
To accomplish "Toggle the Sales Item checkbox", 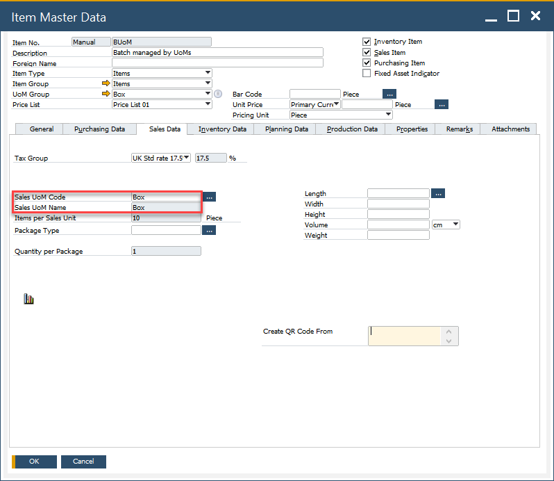I will coord(367,52).
